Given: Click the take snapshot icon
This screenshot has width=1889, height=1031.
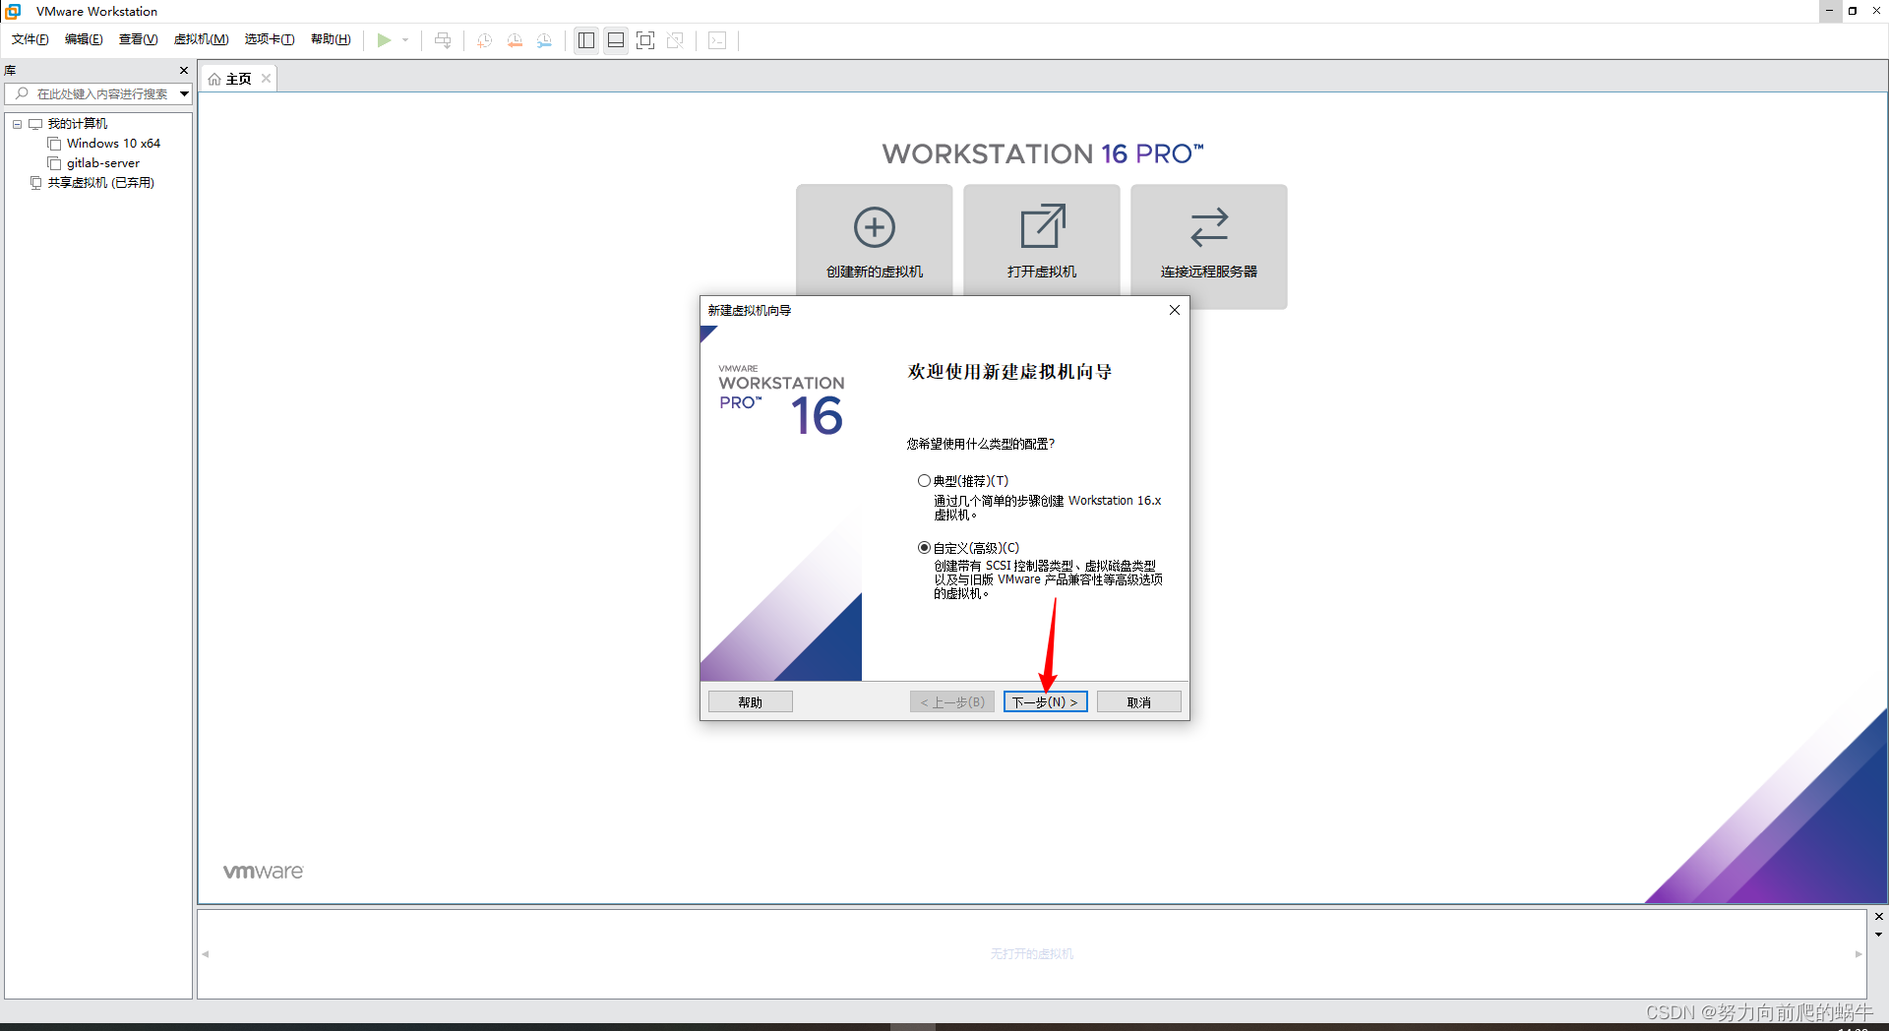Looking at the screenshot, I should tap(484, 40).
